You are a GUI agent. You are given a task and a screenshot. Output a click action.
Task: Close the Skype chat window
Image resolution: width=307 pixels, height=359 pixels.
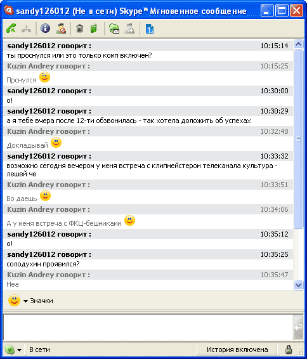click(296, 11)
